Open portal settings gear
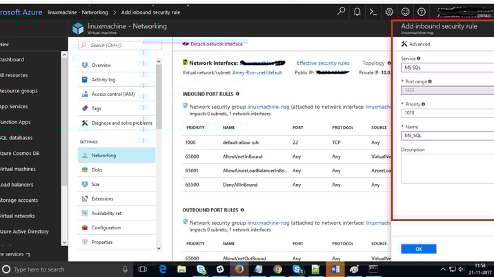 [389, 12]
